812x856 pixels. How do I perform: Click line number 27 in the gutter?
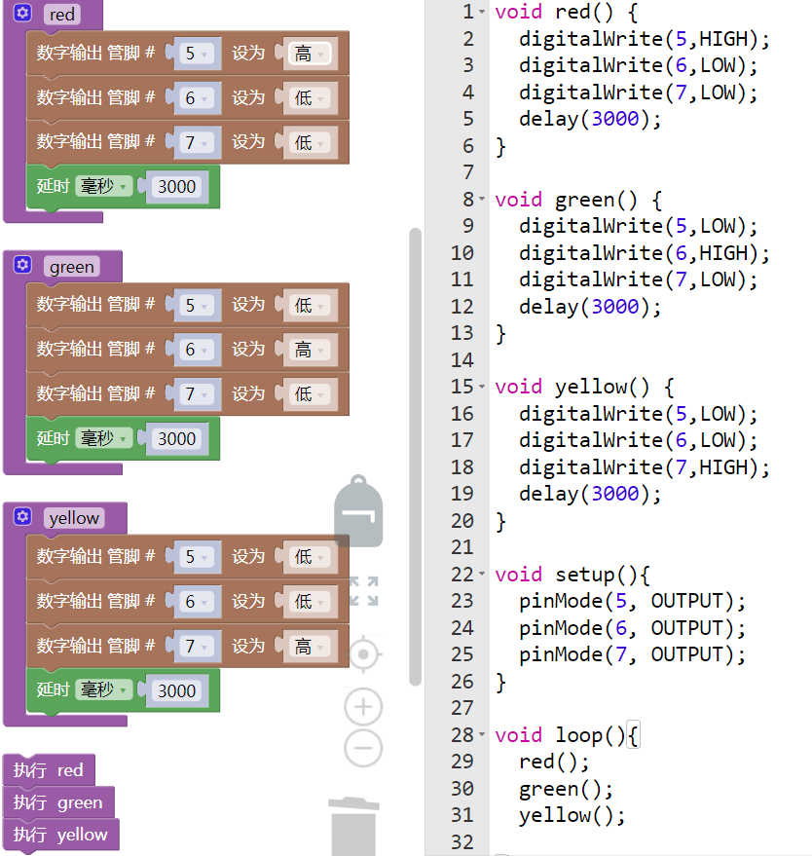(462, 708)
